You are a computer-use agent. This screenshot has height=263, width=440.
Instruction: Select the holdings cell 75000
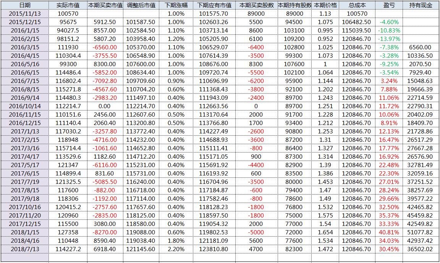(294, 216)
